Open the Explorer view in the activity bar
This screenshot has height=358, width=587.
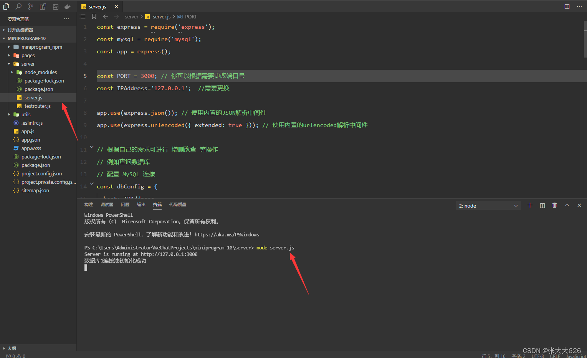(5, 7)
